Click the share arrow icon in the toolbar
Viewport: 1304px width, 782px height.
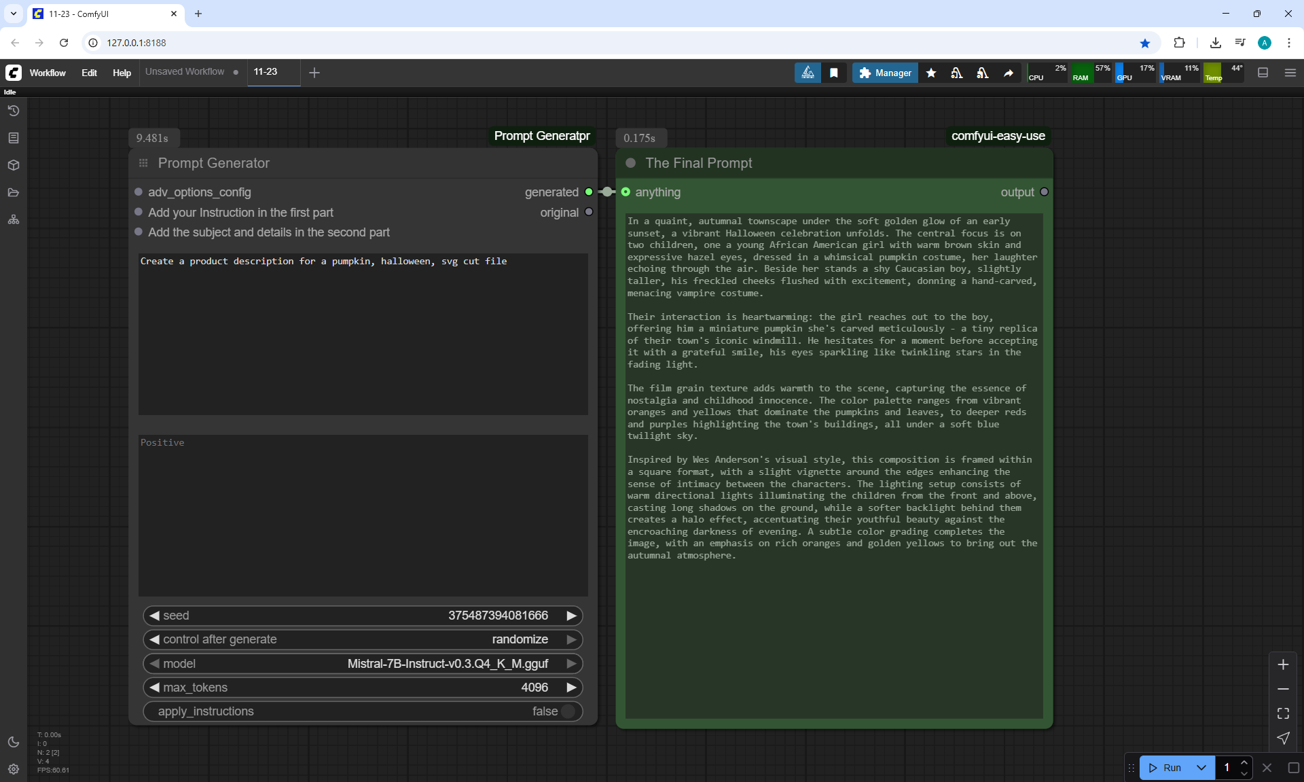pyautogui.click(x=1009, y=73)
